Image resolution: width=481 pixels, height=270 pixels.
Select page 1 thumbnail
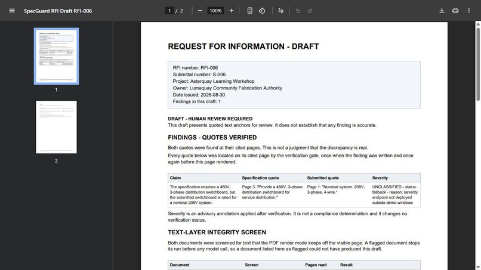click(x=56, y=56)
